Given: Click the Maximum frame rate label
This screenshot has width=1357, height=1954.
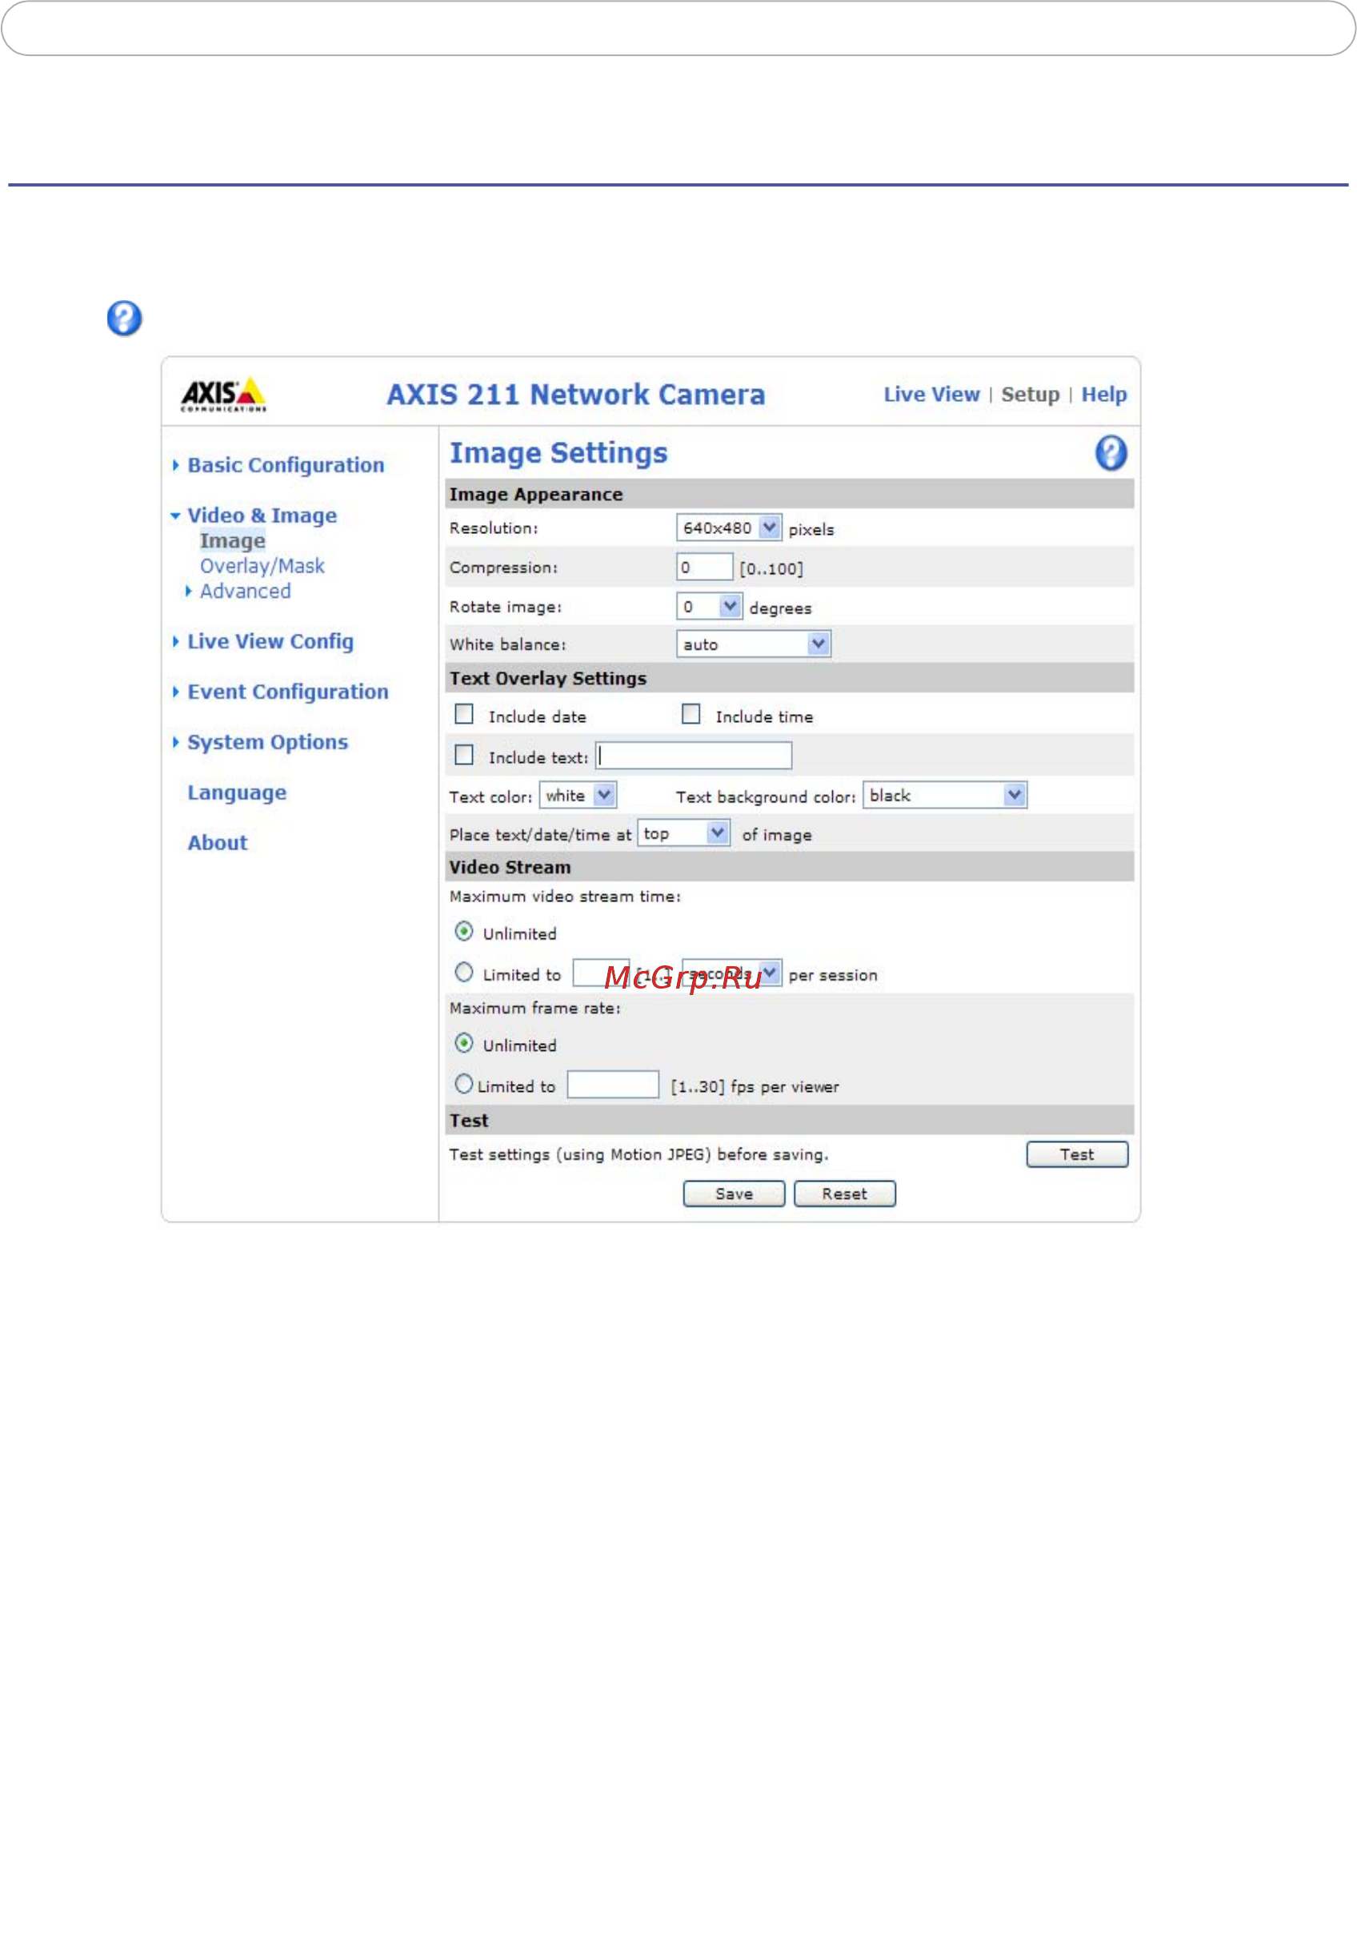Looking at the screenshot, I should click(x=534, y=1008).
